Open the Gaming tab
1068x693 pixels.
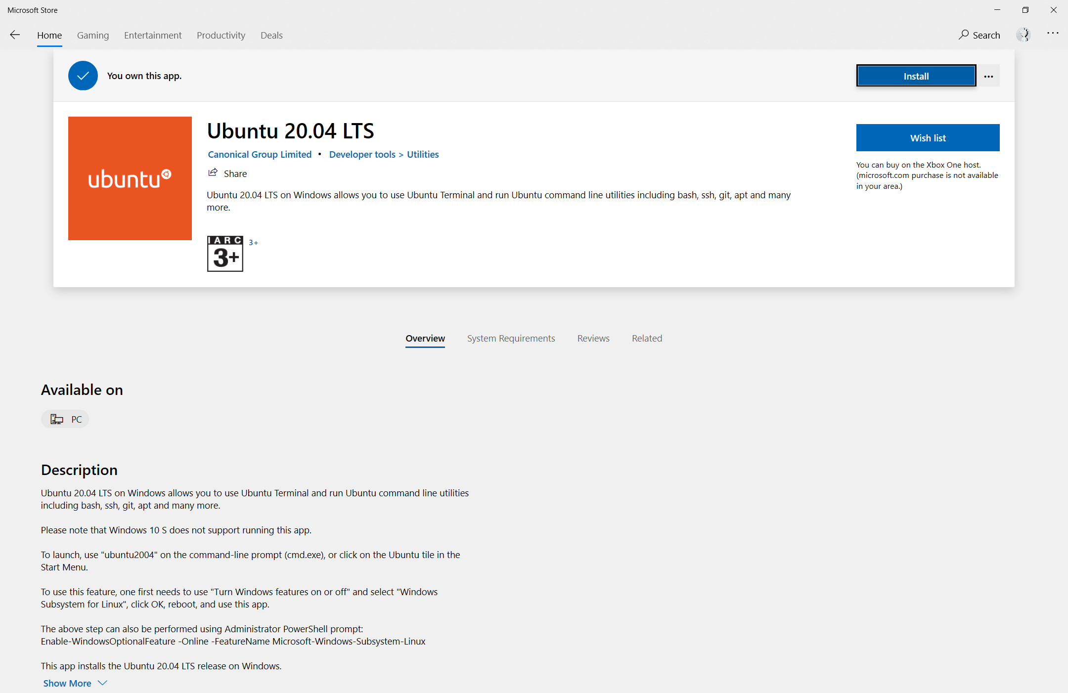(x=93, y=35)
